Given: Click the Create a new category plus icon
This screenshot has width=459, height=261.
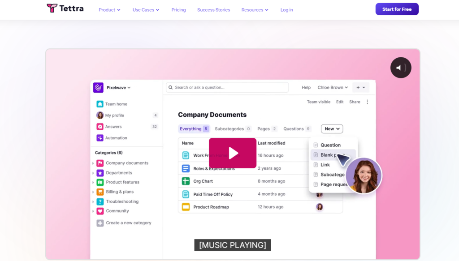Looking at the screenshot, I should coord(100,223).
